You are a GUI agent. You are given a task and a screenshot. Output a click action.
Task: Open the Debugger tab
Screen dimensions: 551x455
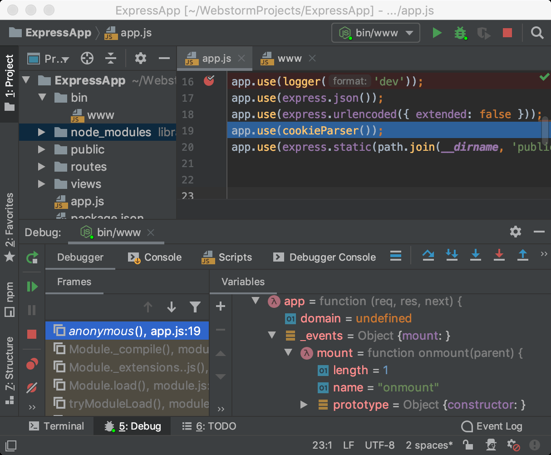80,257
